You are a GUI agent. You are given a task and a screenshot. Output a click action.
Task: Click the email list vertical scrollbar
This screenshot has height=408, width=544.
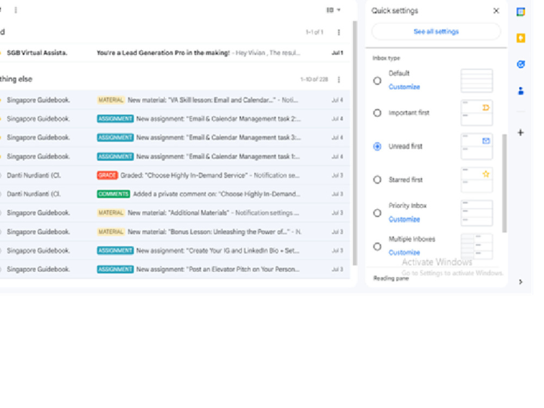pyautogui.click(x=355, y=143)
